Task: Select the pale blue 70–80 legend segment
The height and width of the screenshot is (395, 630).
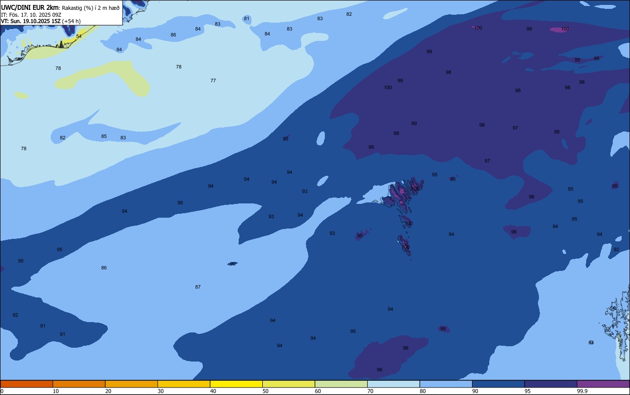Action: coord(393,384)
